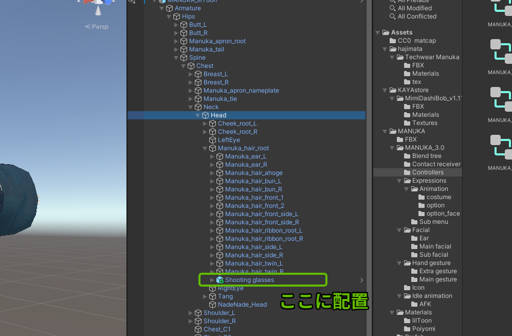Screen dimensions: 512x336
Task: Collapse the MANUKA_3.0 folder
Action: click(393, 148)
